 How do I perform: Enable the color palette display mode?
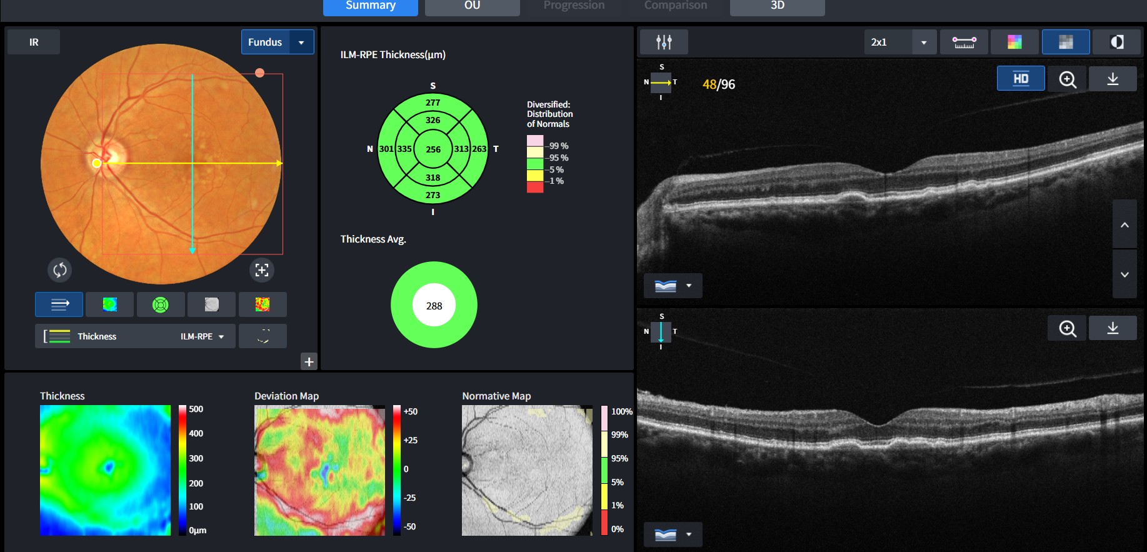[x=1014, y=42]
